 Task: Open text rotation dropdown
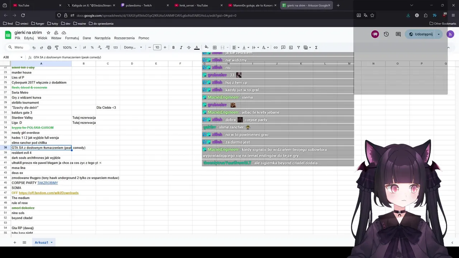pos(265,47)
